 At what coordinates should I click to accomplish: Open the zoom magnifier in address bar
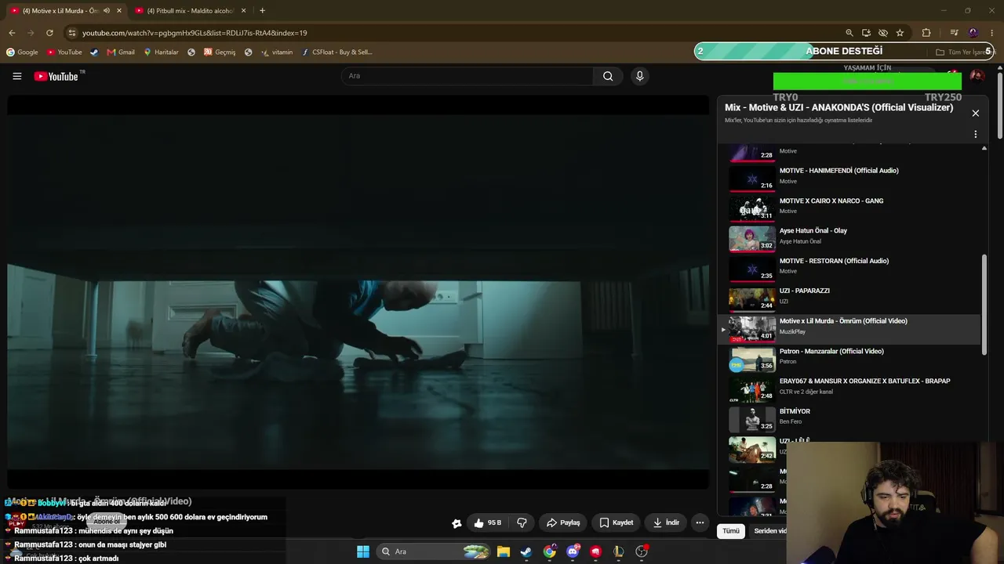click(849, 33)
